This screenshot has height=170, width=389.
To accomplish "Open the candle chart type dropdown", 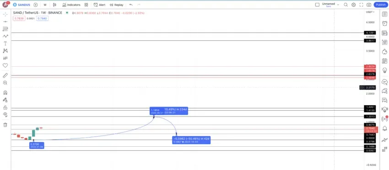I will (54, 5).
